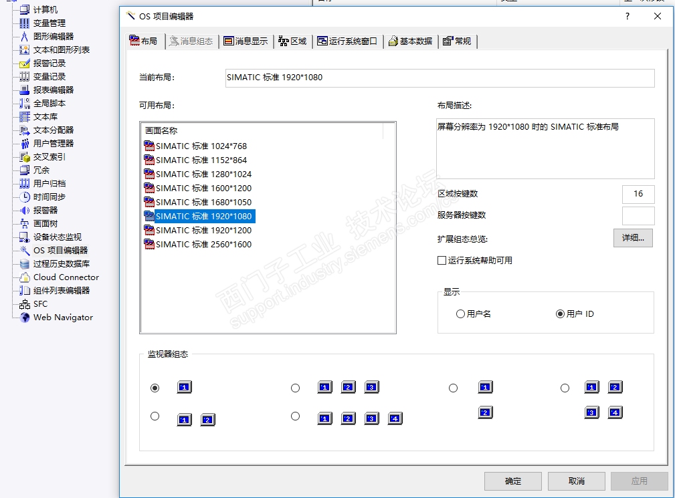Select layout SIMATIC 标准 1600*1200
The height and width of the screenshot is (498, 675).
pos(198,189)
